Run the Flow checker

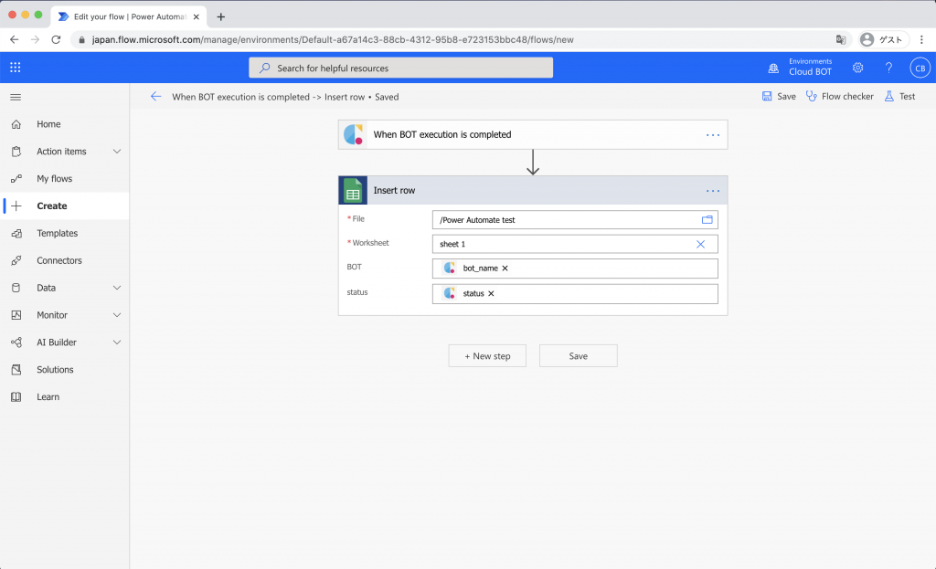coord(839,96)
